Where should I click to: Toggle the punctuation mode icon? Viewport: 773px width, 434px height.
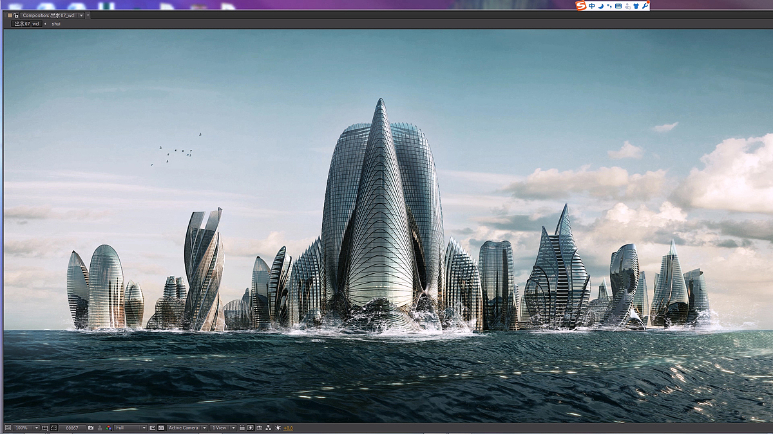click(x=609, y=6)
